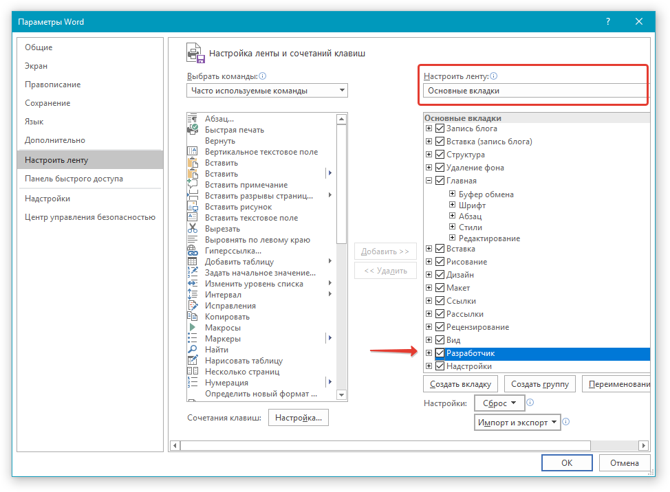Disable the Удаление фона checkbox

[440, 168]
